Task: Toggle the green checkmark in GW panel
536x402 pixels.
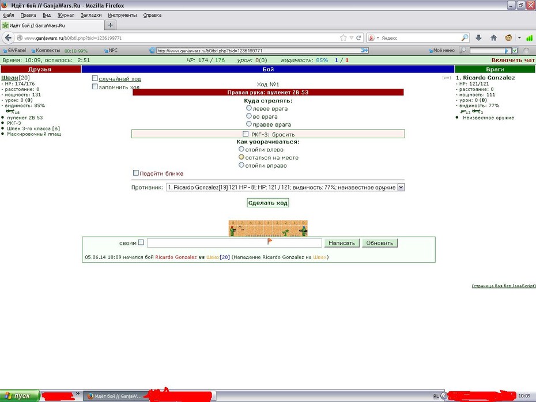Action: [x=515, y=51]
